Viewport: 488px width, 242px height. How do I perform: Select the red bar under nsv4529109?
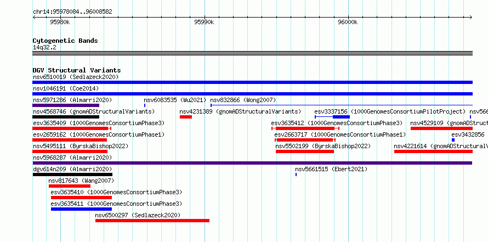point(441,128)
